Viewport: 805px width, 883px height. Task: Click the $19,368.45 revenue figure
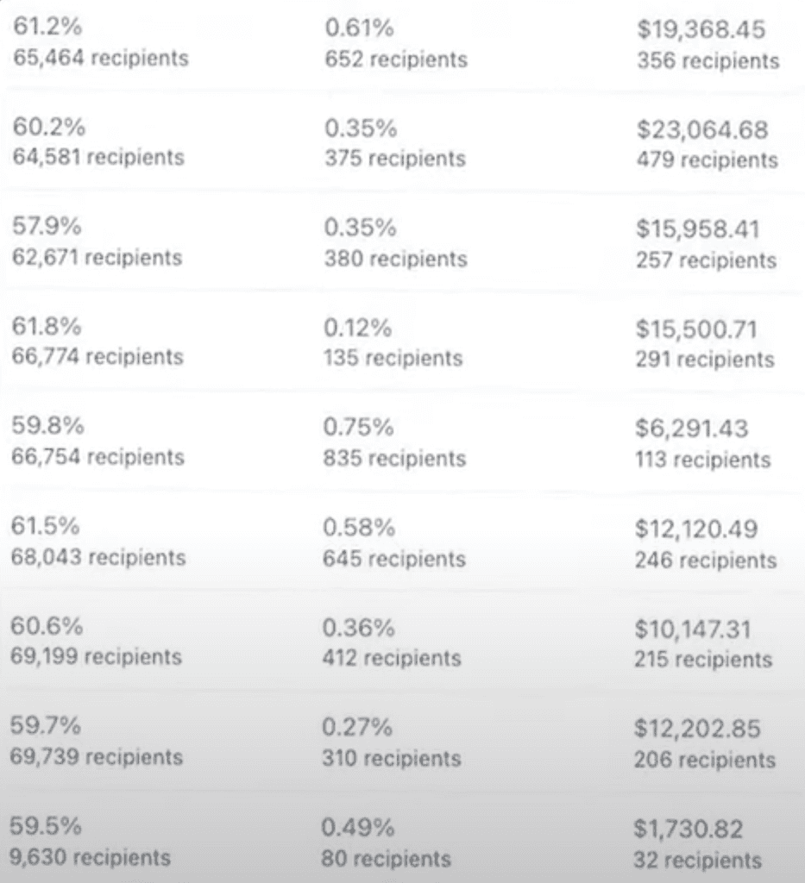(x=701, y=29)
